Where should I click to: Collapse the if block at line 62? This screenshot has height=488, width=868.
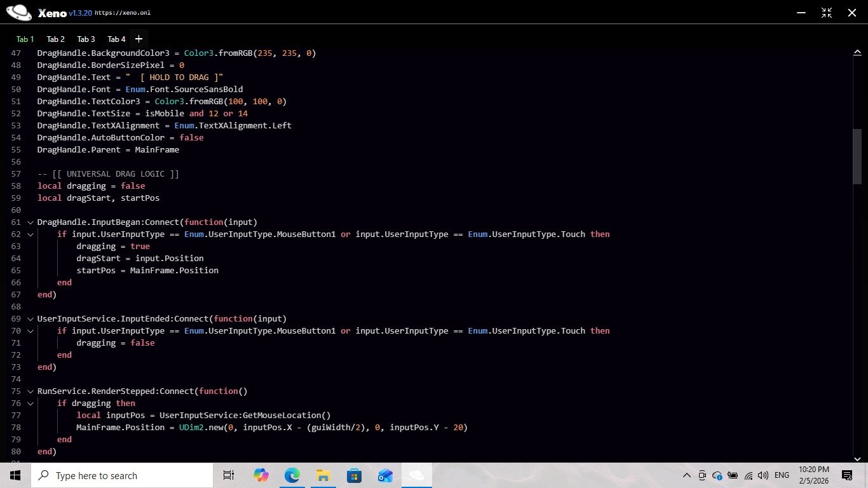30,234
